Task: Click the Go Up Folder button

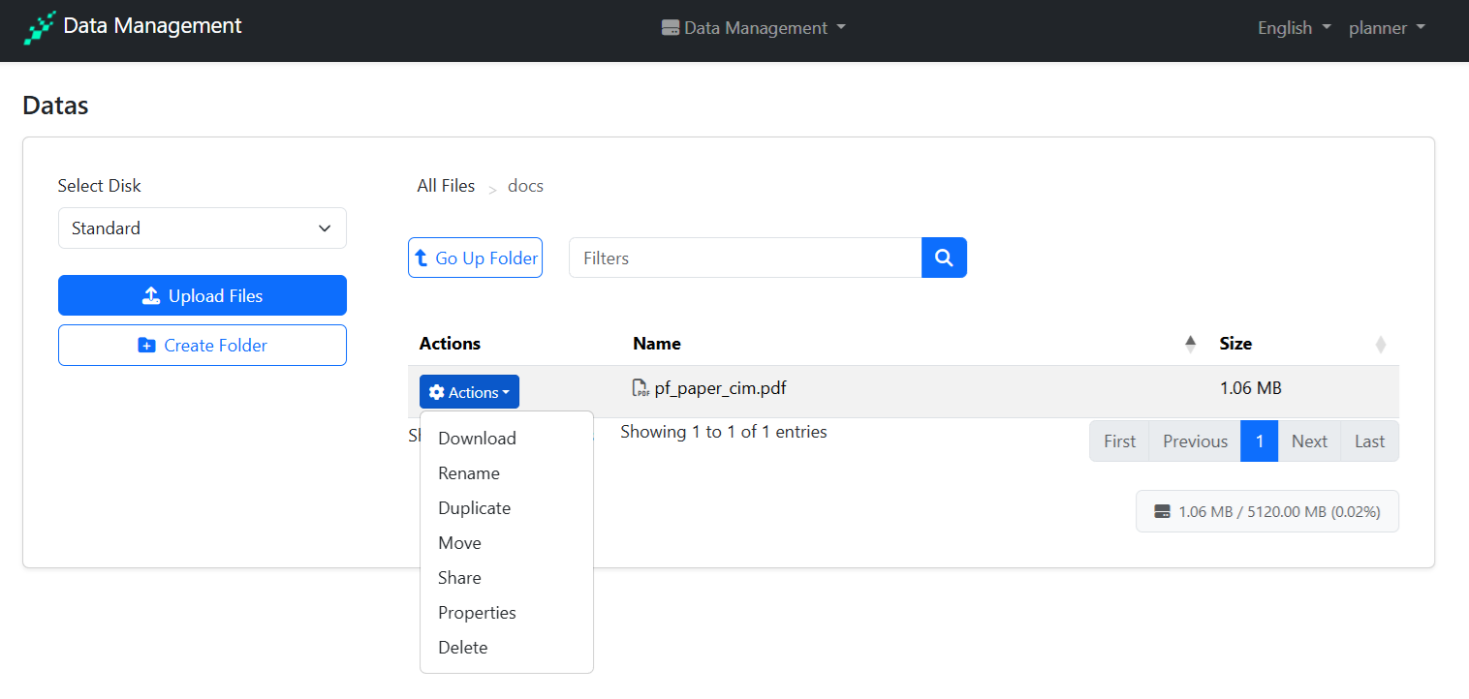Action: [x=475, y=258]
